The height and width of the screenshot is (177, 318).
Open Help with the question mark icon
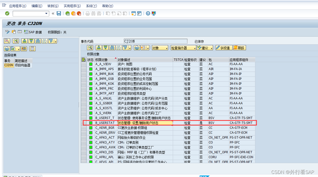[x=148, y=13]
